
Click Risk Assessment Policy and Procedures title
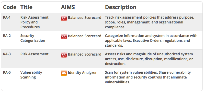[x=34, y=22]
